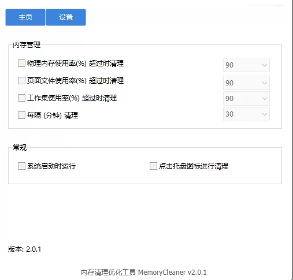
Task: Check 工作集使用率(%) 超过时清理 option
Action: point(21,98)
